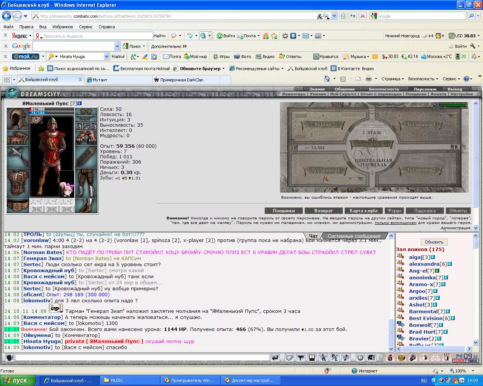Viewport: 483px width, 386px height.
Task: Click the Обновить button in user list
Action: pyautogui.click(x=434, y=242)
